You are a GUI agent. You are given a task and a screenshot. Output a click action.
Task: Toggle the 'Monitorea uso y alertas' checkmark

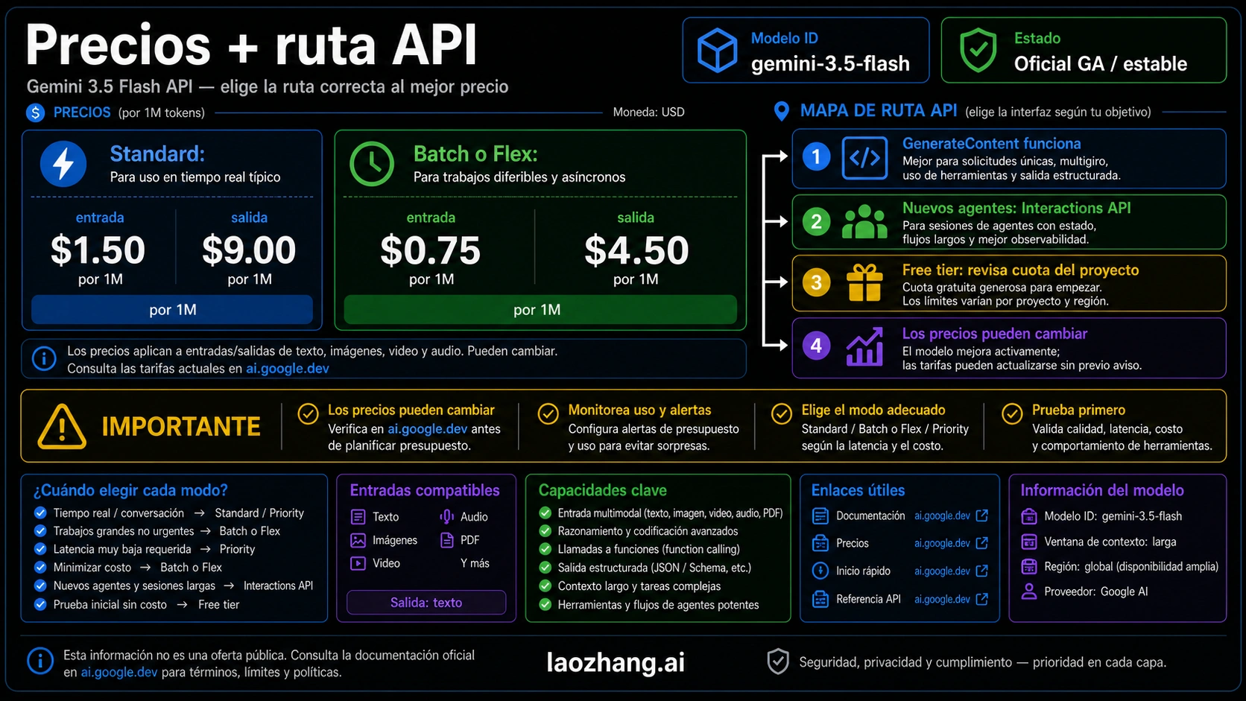point(548,413)
